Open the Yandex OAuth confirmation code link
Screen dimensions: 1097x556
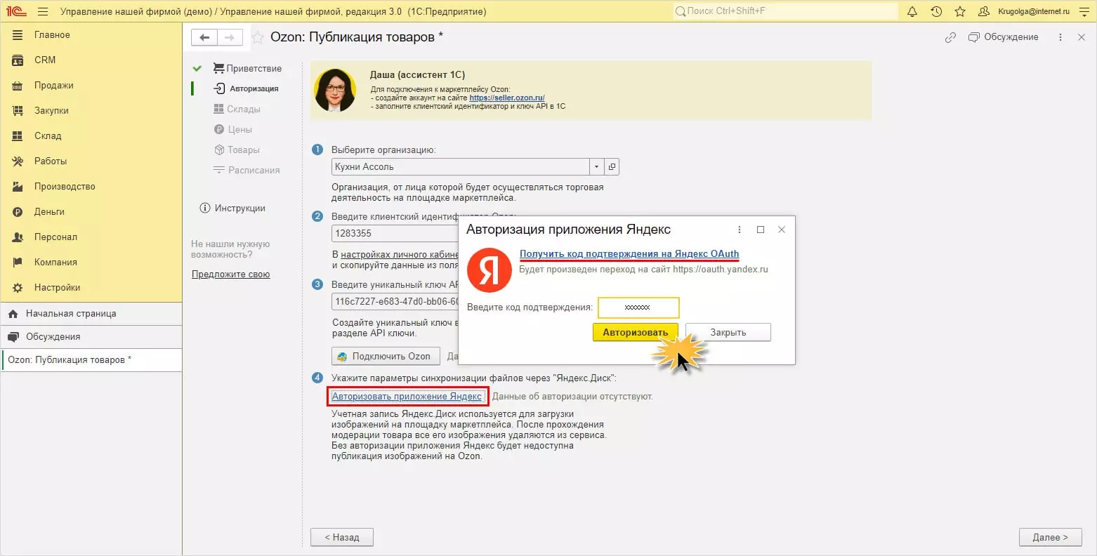coord(629,254)
